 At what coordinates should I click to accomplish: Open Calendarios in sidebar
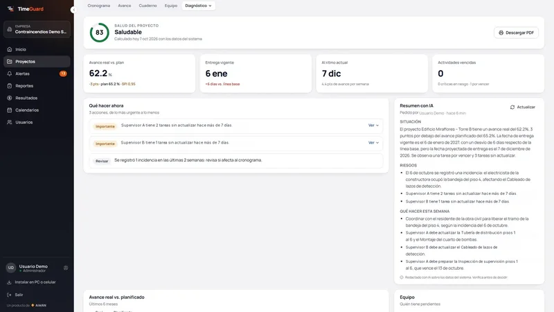pos(37,110)
